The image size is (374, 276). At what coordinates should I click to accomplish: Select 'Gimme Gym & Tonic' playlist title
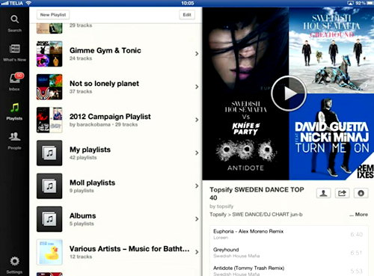pos(105,50)
